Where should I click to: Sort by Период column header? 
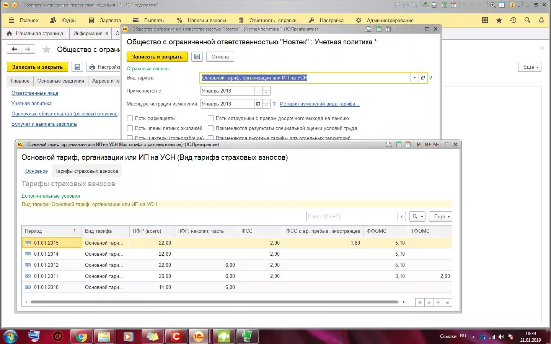(51, 231)
